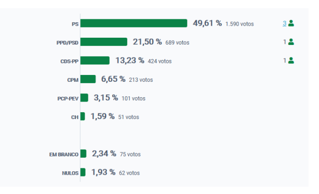Click the EM BRANCO label
This screenshot has width=319, height=194.
pyautogui.click(x=64, y=154)
